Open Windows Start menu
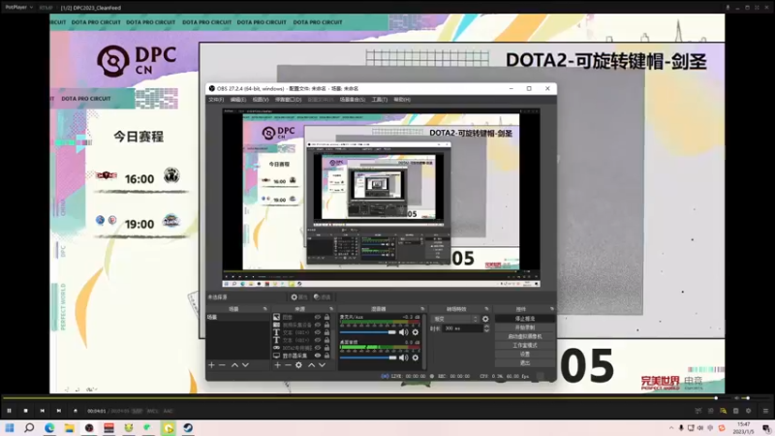This screenshot has width=775, height=436. tap(10, 427)
